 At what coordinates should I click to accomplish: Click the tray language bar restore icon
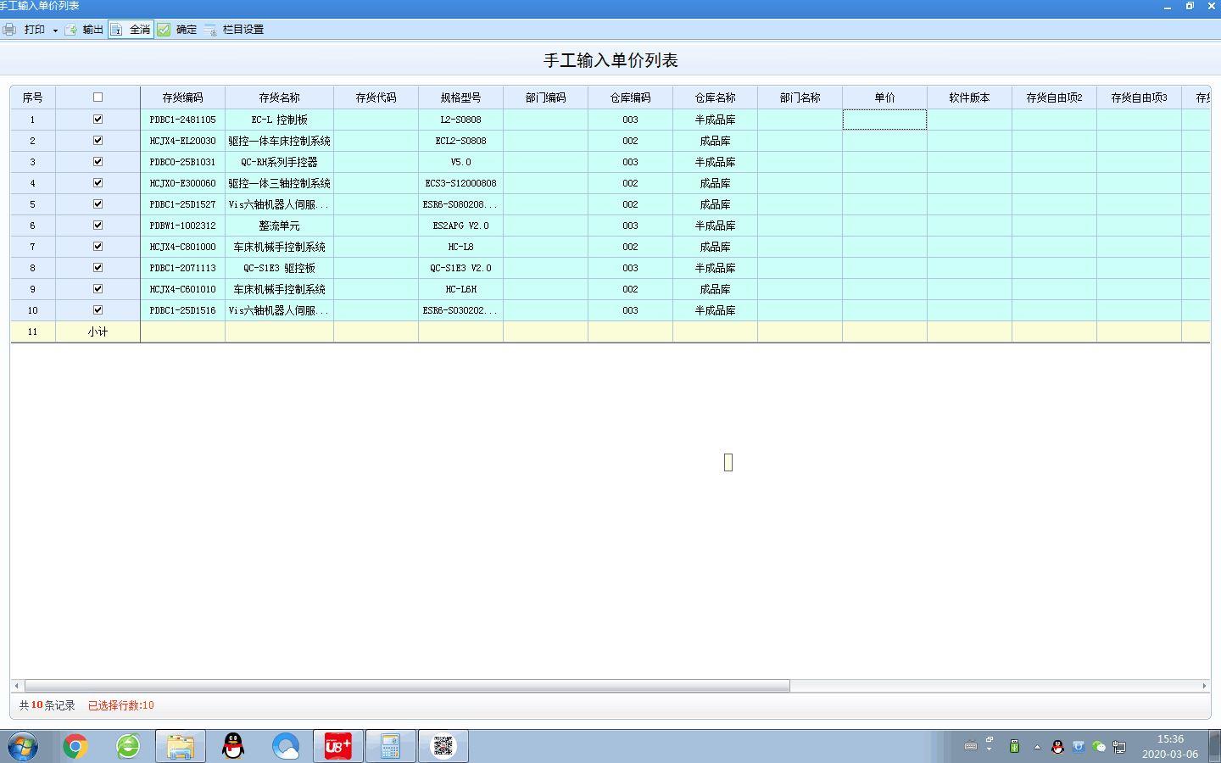pos(989,741)
